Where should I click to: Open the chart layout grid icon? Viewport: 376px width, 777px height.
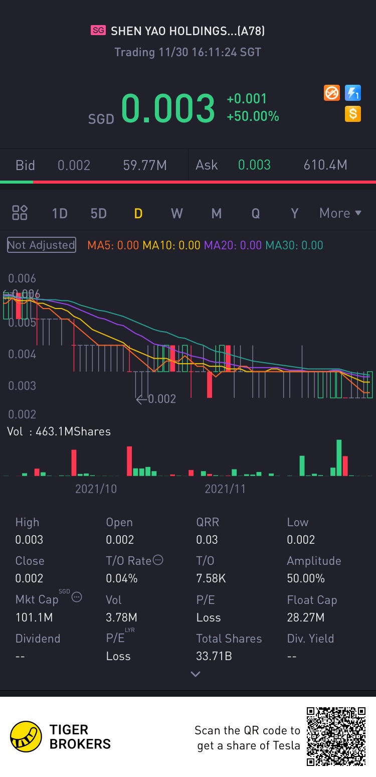click(20, 213)
